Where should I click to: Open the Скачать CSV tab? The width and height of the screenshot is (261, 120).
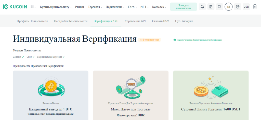[160, 21]
